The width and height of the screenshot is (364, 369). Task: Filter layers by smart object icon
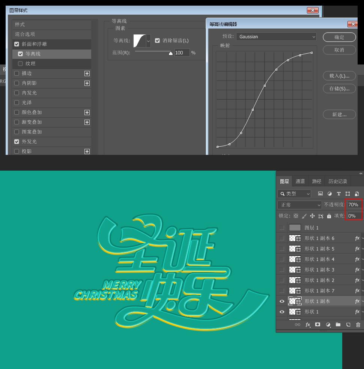pos(357,193)
